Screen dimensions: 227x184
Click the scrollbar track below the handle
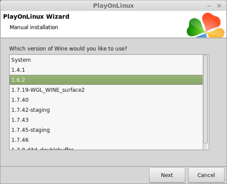pos(206,147)
